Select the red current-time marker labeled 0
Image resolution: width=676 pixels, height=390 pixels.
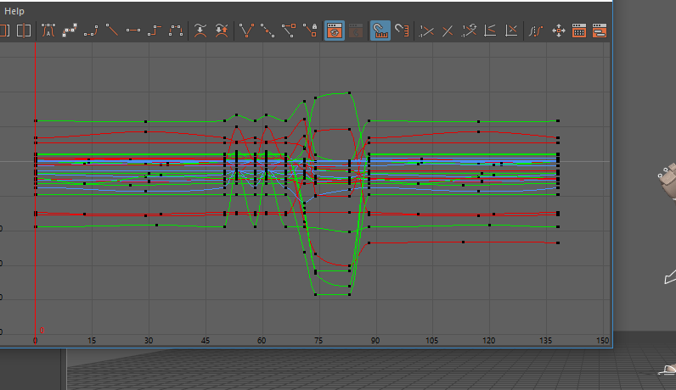pos(42,330)
